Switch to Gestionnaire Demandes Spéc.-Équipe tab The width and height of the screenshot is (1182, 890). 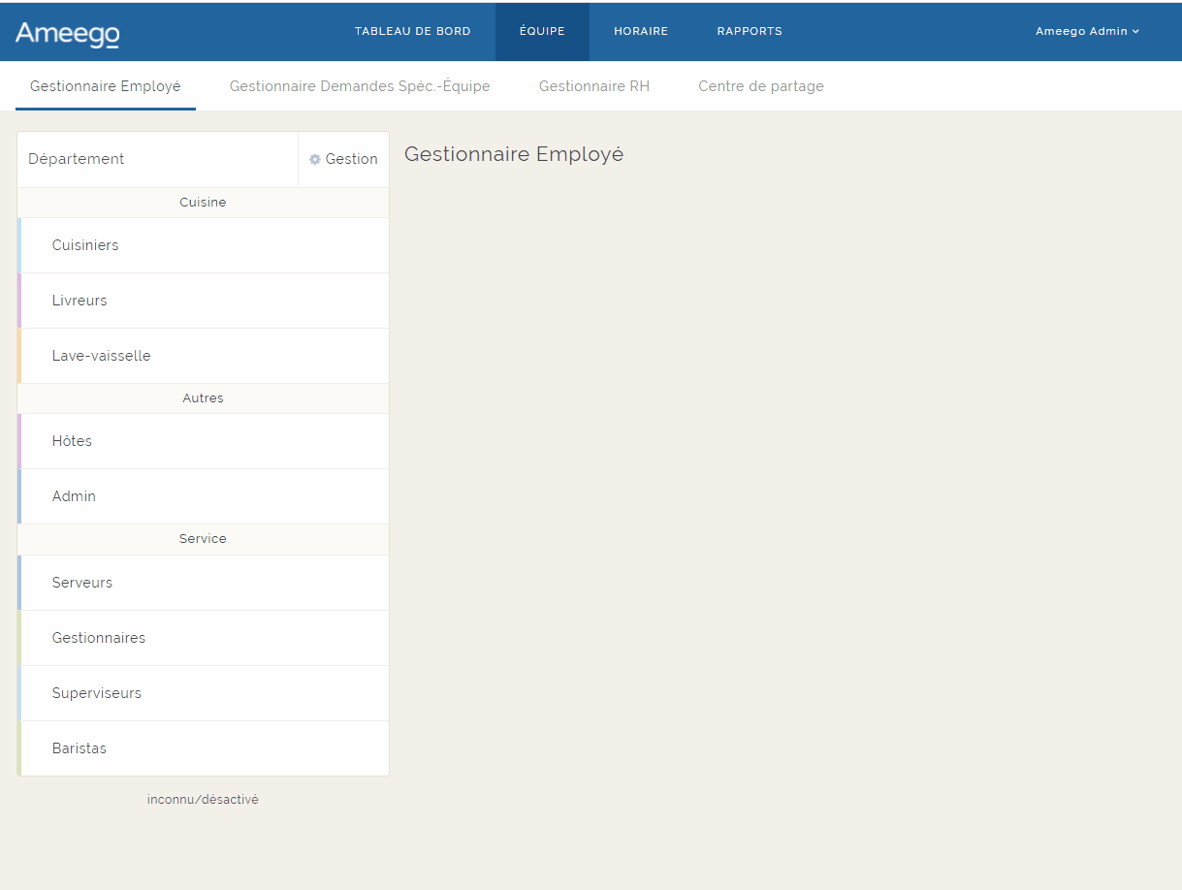click(360, 86)
